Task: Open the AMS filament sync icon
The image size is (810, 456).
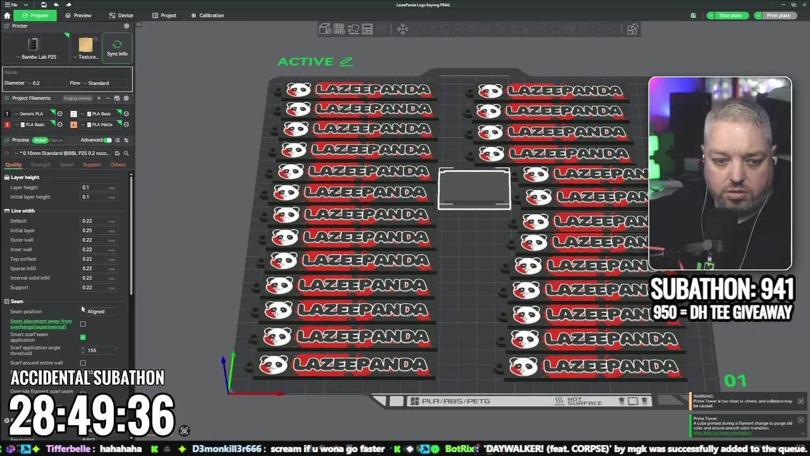Action: pyautogui.click(x=116, y=98)
